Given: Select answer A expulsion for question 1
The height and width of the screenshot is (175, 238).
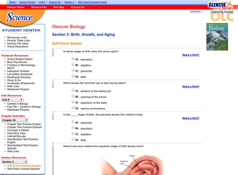Looking at the screenshot, I should click(x=73, y=59).
